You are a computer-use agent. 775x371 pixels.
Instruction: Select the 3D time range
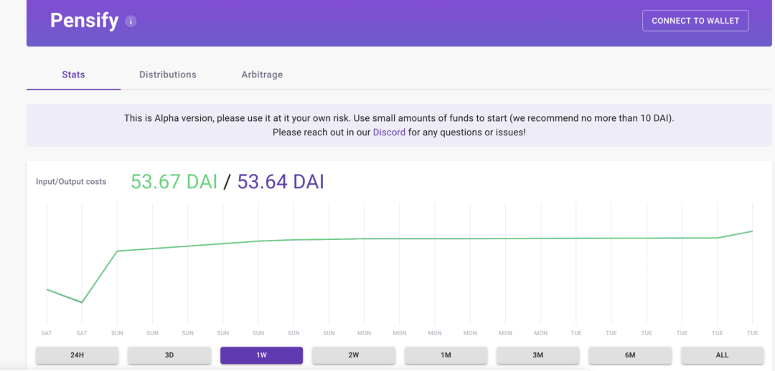[169, 355]
